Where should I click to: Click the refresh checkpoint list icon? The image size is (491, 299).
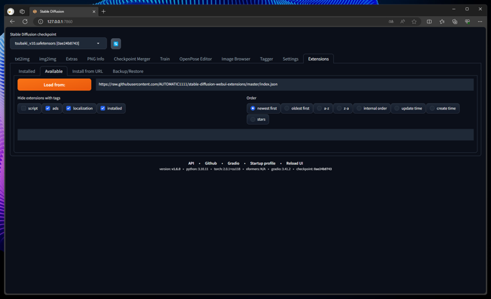116,44
